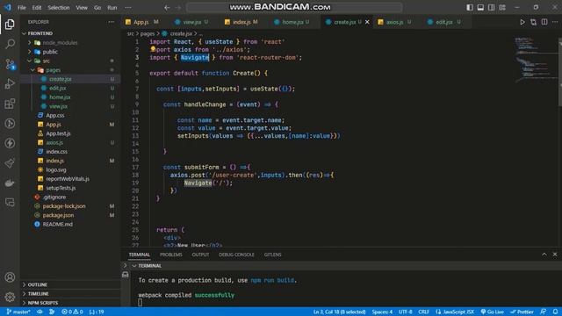Click the Ln 3, Col 18 cursor position
This screenshot has height=316, width=562.
pos(339,312)
